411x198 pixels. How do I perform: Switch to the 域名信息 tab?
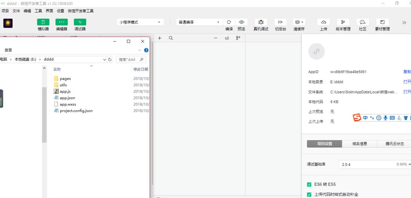tap(360, 144)
